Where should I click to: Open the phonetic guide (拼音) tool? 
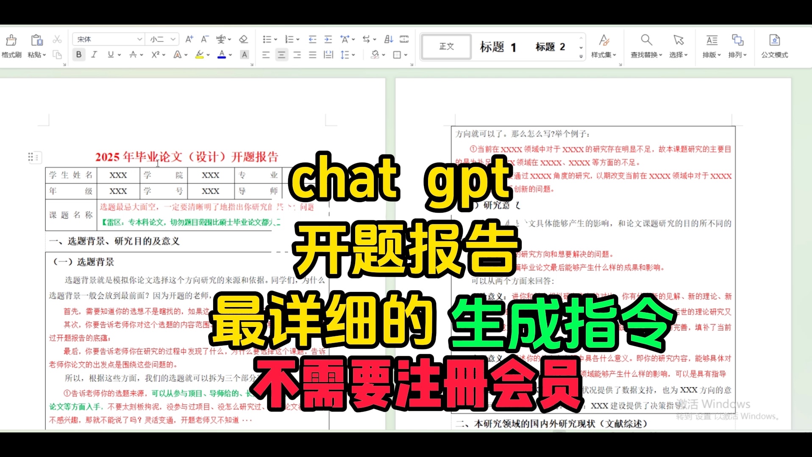221,39
